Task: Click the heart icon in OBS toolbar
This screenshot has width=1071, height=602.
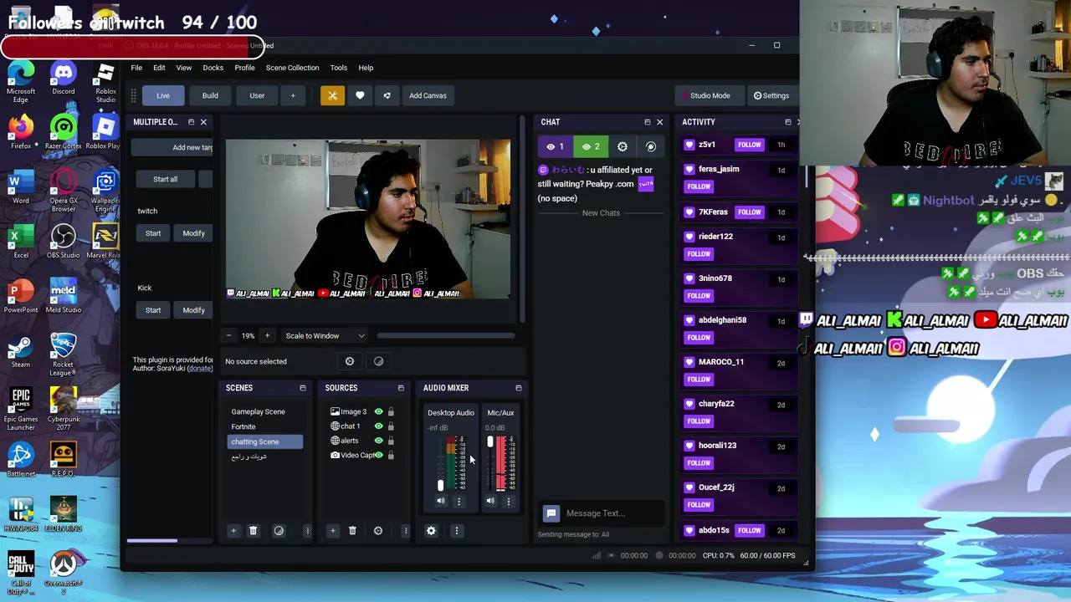Action: pyautogui.click(x=360, y=95)
